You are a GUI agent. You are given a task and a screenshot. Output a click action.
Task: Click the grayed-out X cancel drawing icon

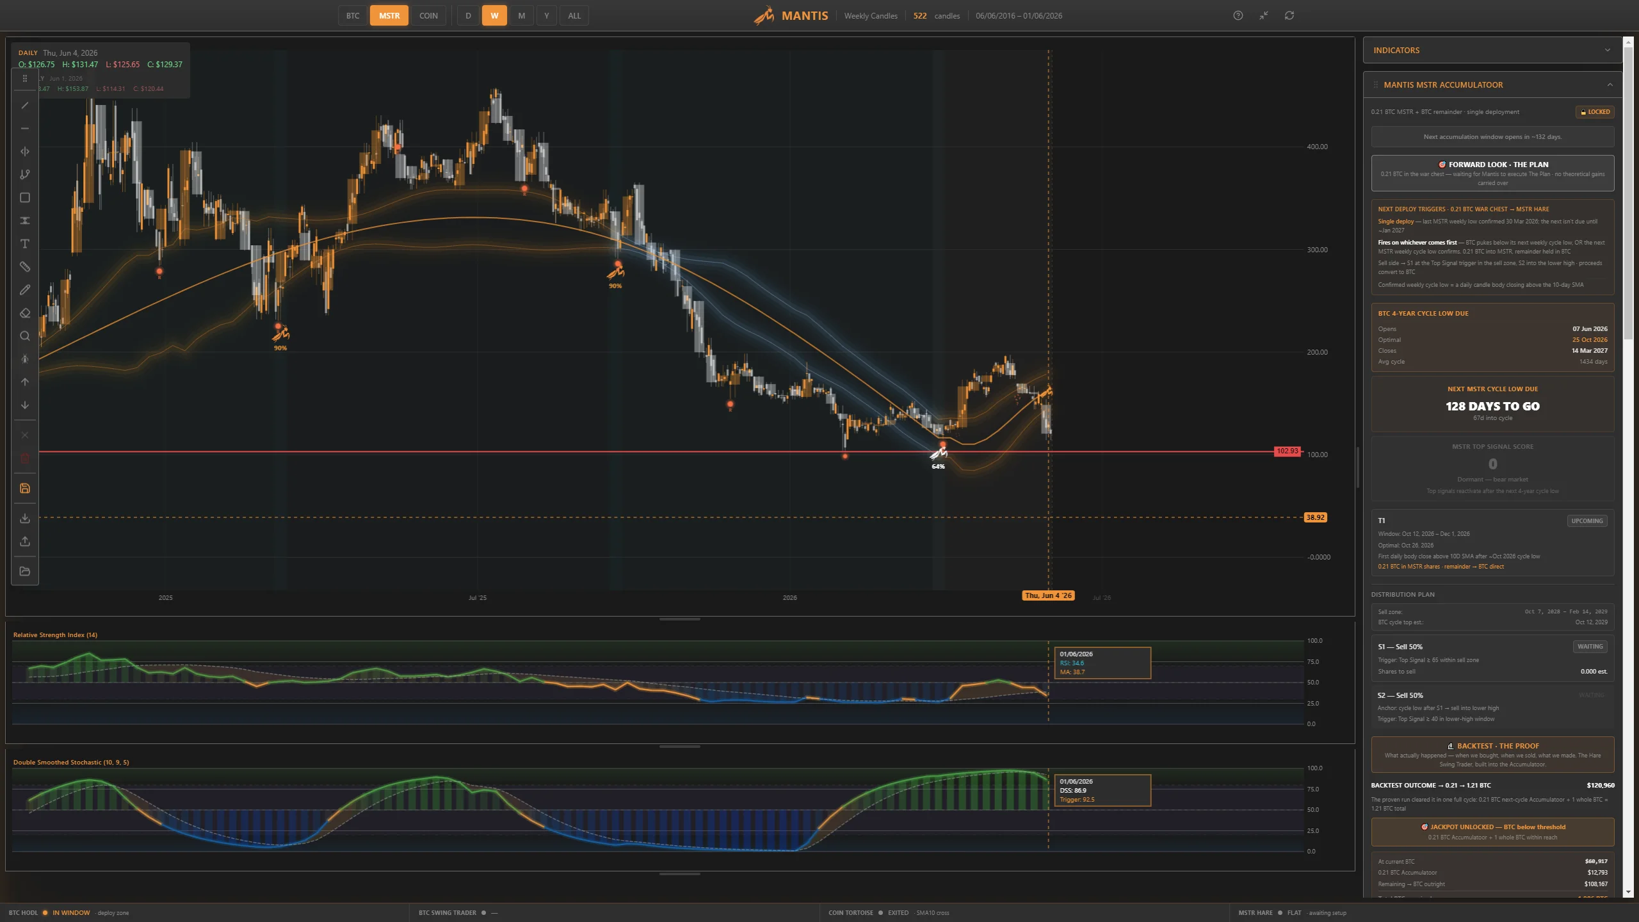point(25,435)
